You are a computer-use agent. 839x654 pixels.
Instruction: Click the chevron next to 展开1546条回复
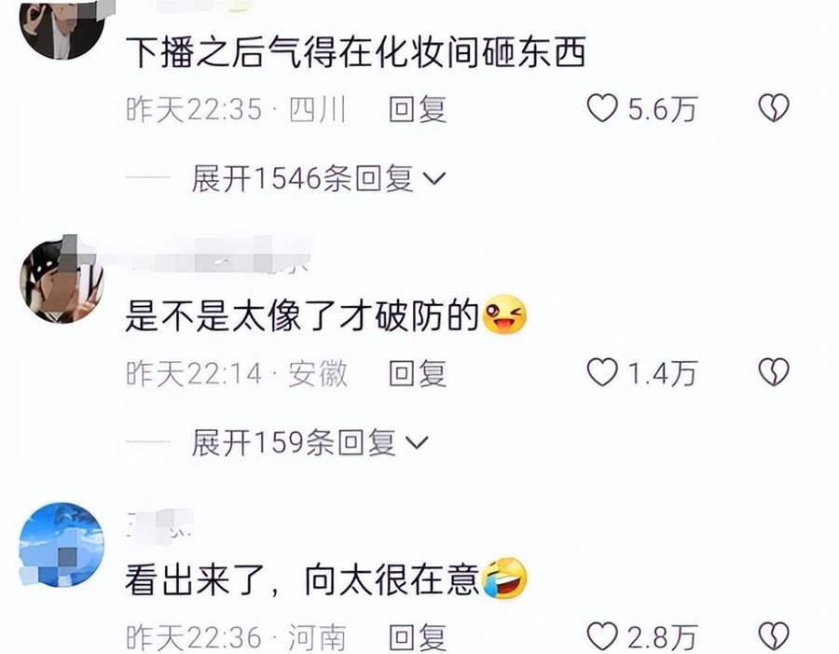tap(433, 178)
